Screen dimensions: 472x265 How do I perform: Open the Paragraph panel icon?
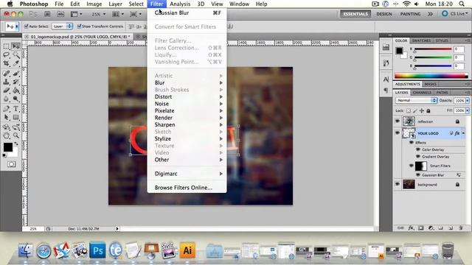[x=386, y=90]
